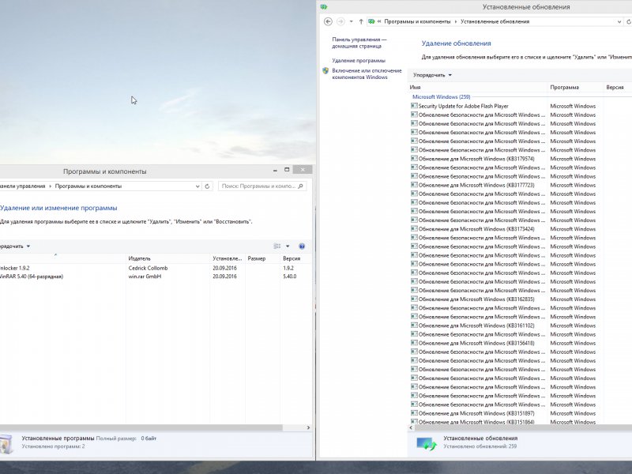Click the icon of Adobe Flash Player update
The width and height of the screenshot is (632, 474).
(x=414, y=106)
